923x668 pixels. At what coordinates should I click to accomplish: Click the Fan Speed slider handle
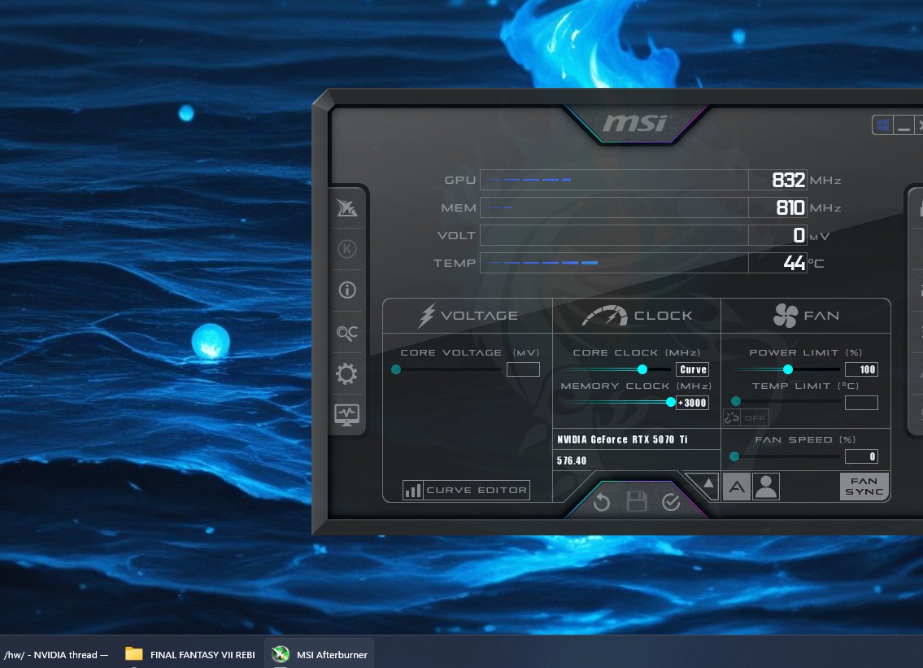734,456
